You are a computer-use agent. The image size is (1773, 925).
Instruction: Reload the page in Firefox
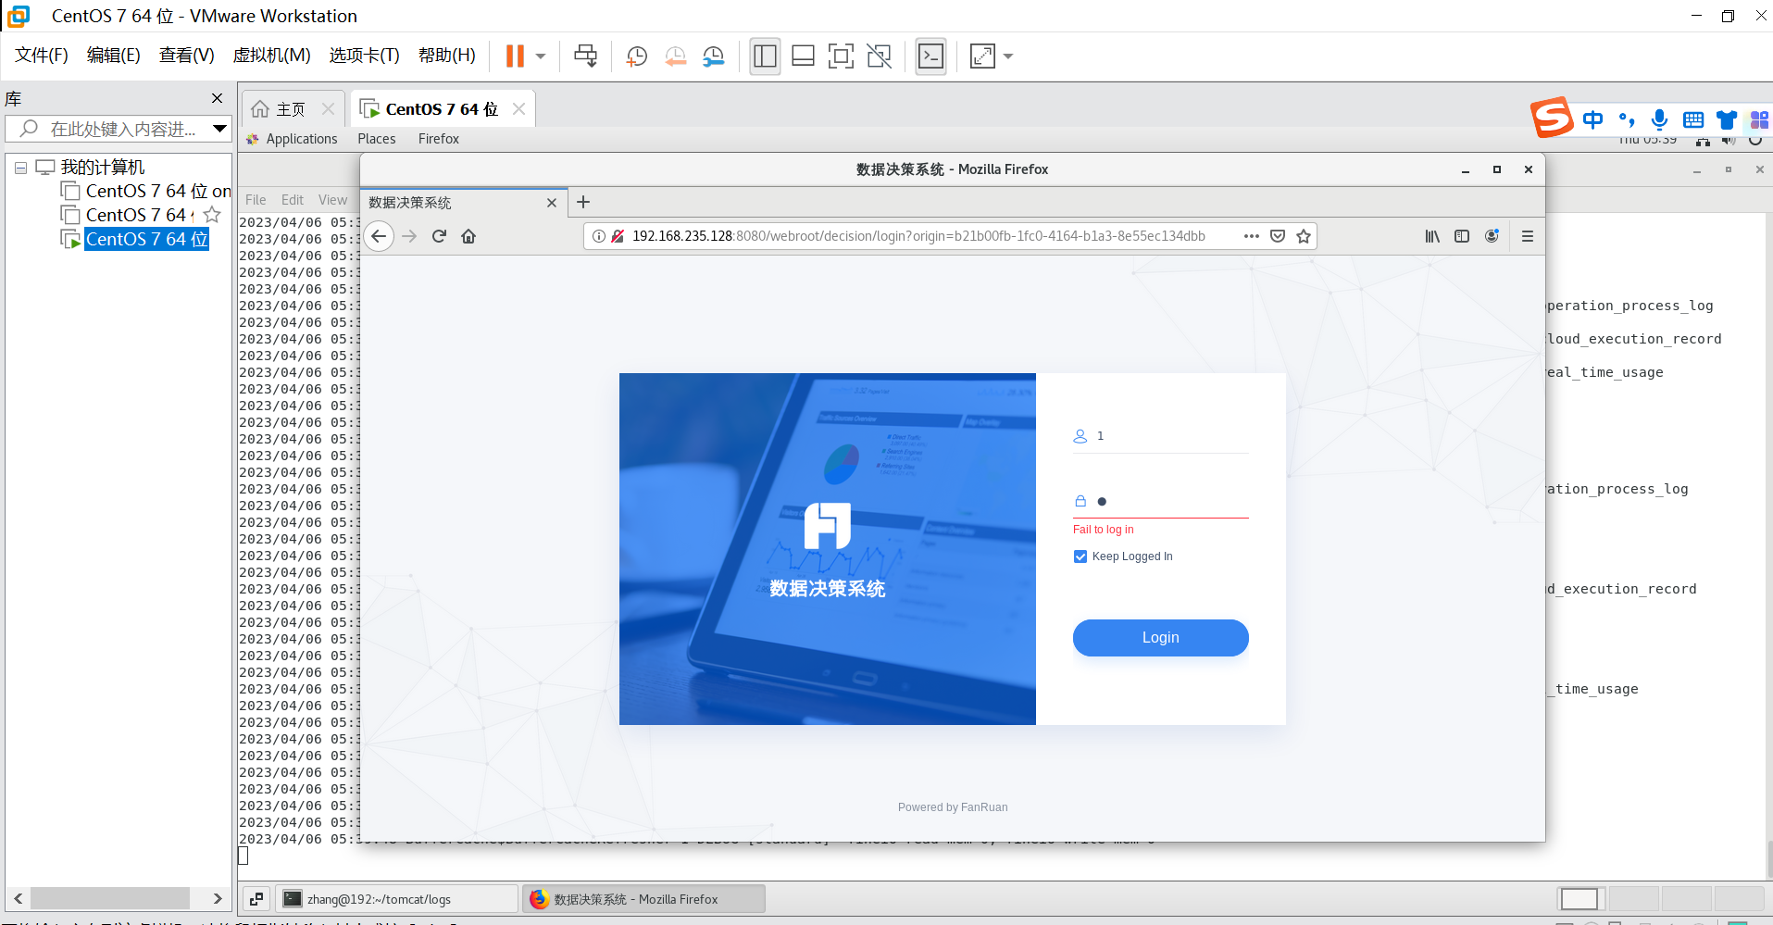click(439, 236)
